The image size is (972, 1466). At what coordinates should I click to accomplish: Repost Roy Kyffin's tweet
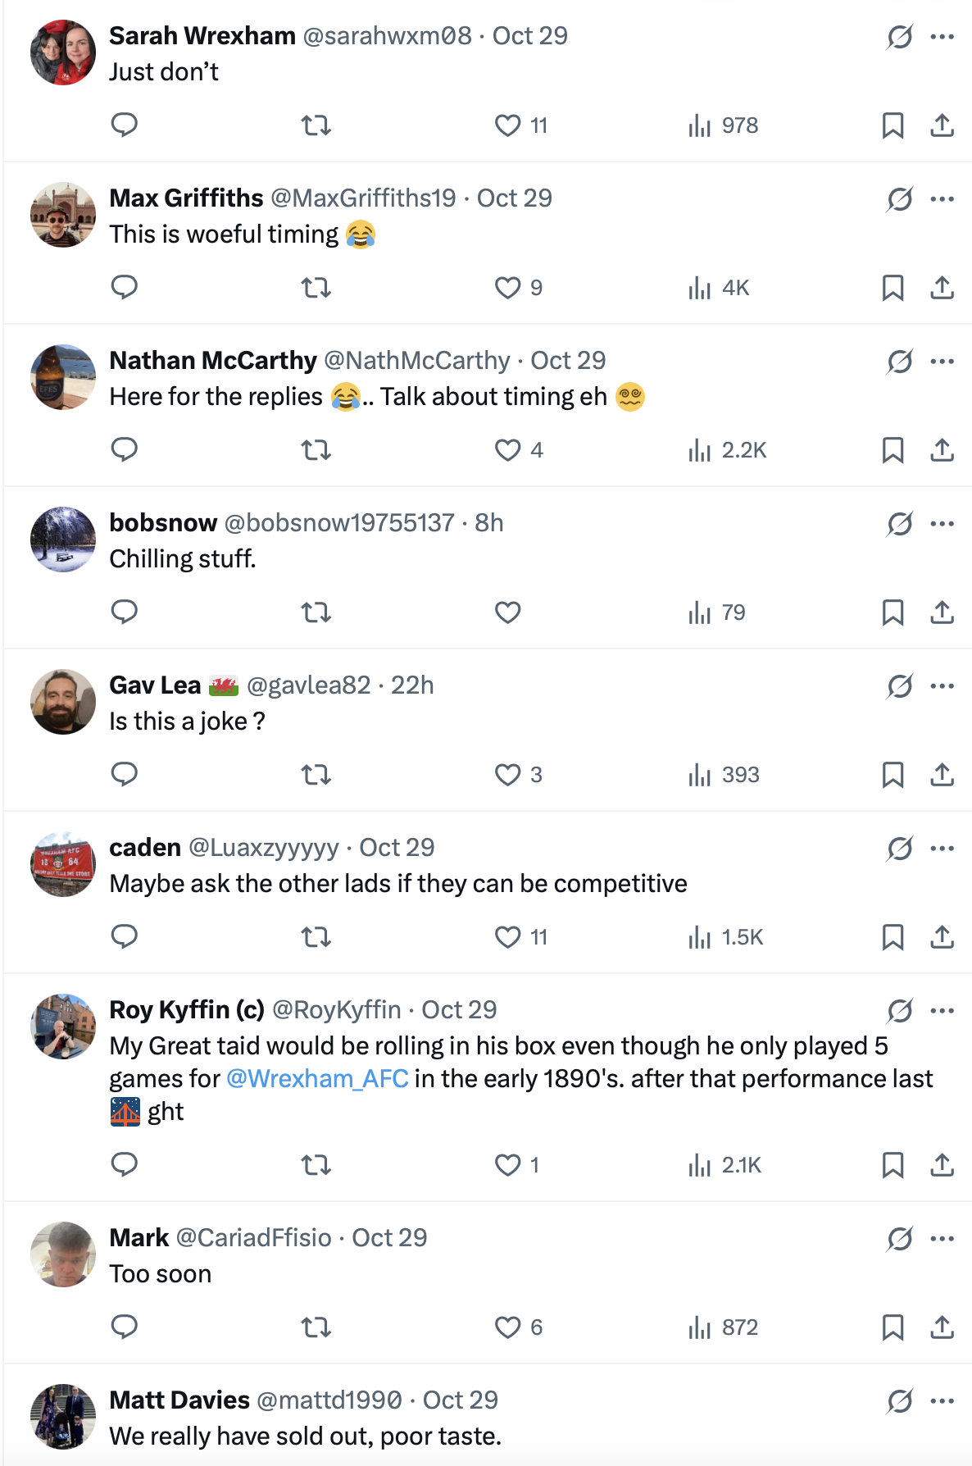coord(316,1165)
